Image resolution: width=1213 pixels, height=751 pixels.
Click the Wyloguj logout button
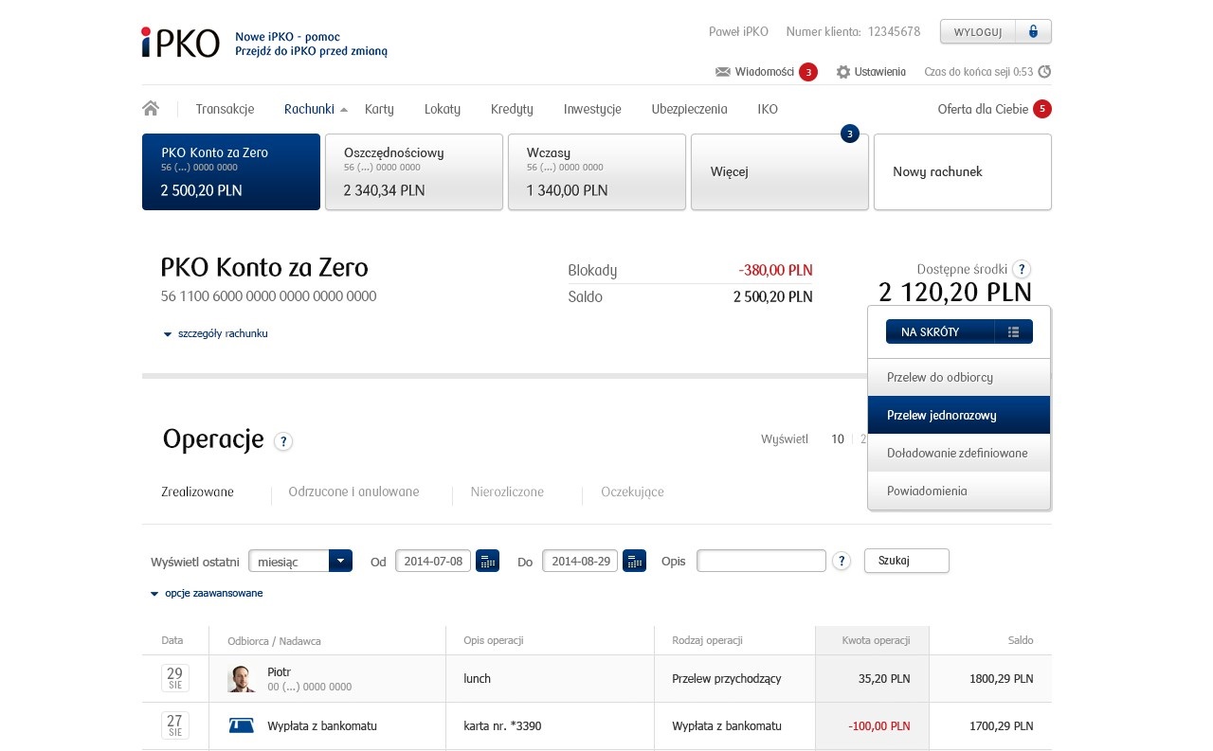click(x=977, y=32)
